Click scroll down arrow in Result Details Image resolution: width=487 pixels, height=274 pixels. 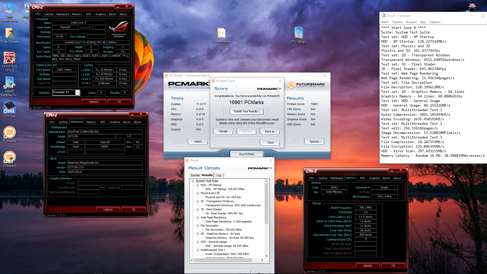[x=266, y=256]
